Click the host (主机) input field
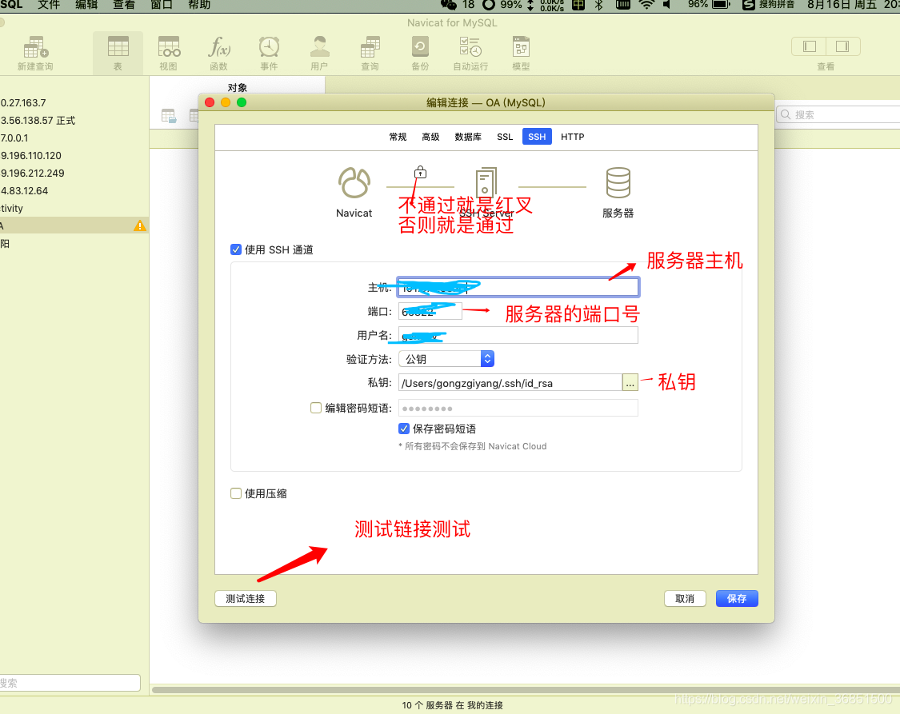The height and width of the screenshot is (714, 900). pyautogui.click(x=518, y=287)
